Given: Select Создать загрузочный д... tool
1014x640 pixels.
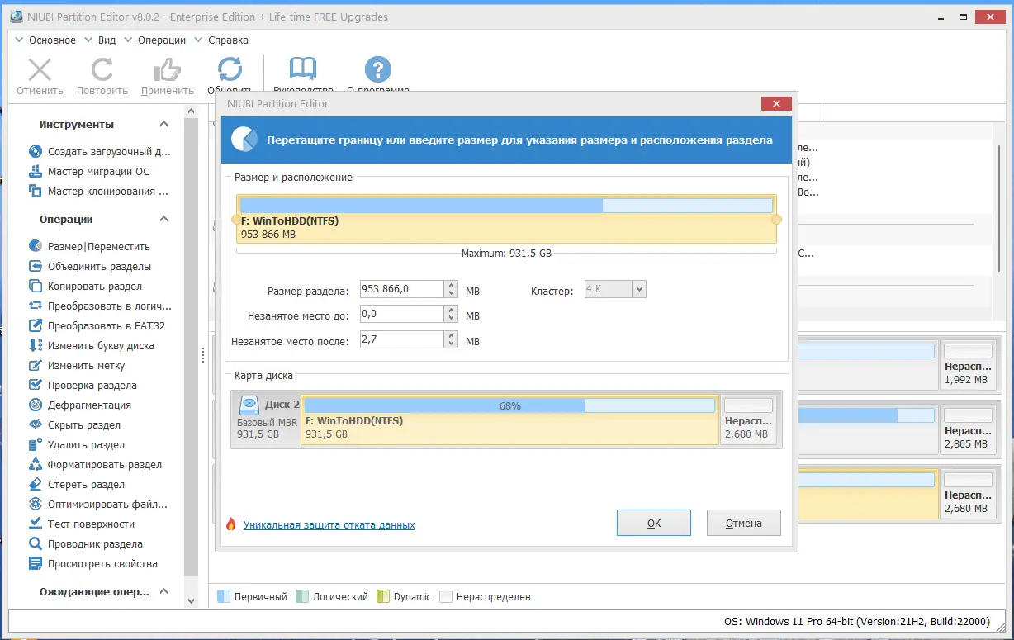Looking at the screenshot, I should point(100,152).
